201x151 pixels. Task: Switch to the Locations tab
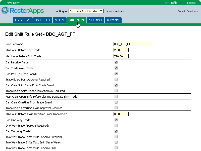pyautogui.click(x=23, y=20)
